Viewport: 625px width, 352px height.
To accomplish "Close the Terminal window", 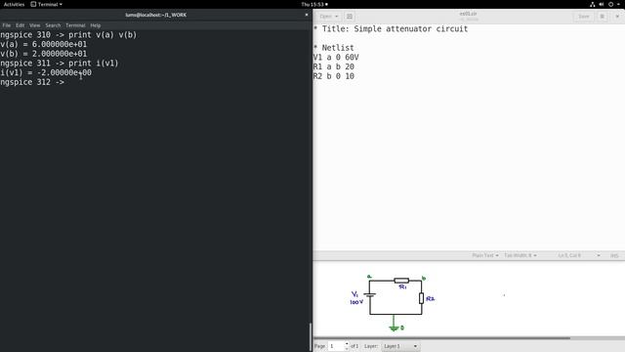I will click(x=307, y=15).
